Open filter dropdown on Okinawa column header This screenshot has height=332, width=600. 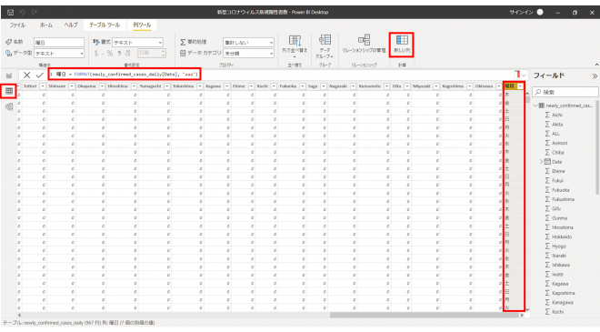[498, 86]
